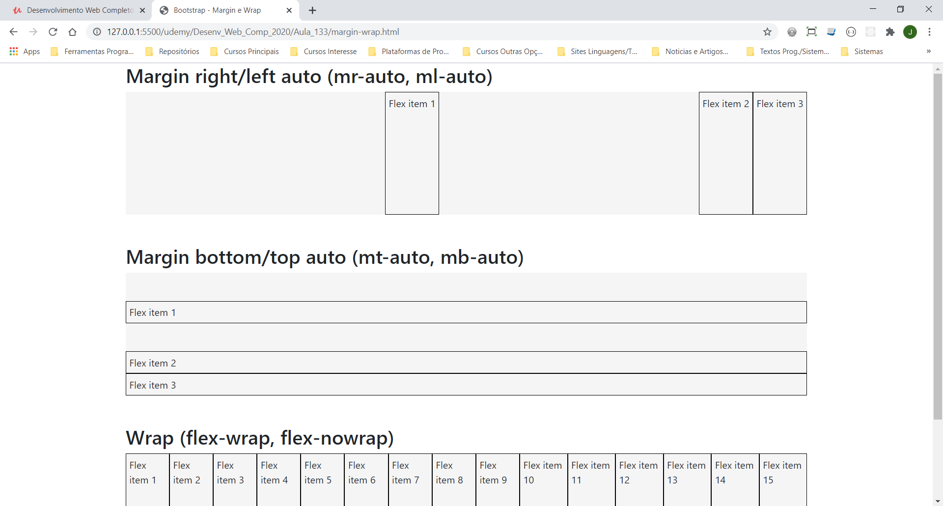Image resolution: width=943 pixels, height=506 pixels.
Task: Click Flex item 10 in Wrap section
Action: [x=544, y=480]
